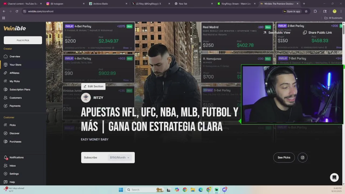Open browser Extensions puzzle icon
Viewport: 345px width, 194px height.
click(315, 11)
